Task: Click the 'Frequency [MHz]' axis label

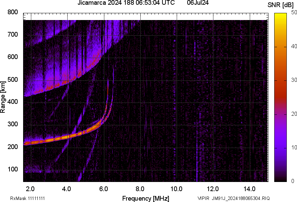Action: (x=146, y=199)
